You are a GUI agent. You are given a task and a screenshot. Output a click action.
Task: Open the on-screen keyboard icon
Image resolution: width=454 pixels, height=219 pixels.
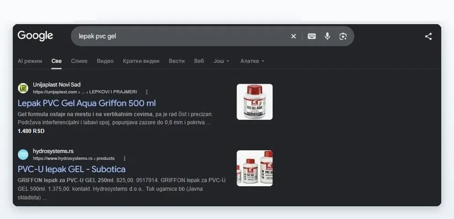click(x=311, y=36)
